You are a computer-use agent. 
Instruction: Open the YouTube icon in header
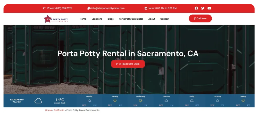(x=209, y=8)
